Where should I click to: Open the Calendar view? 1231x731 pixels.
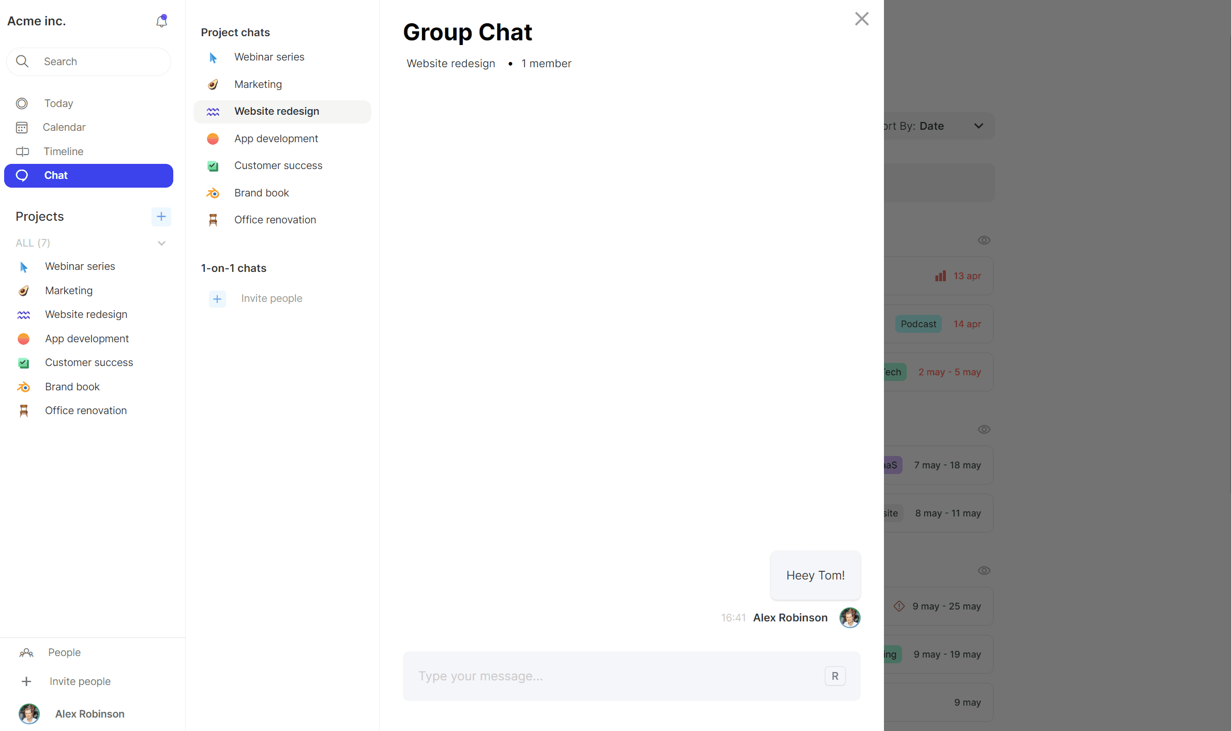[x=64, y=127]
